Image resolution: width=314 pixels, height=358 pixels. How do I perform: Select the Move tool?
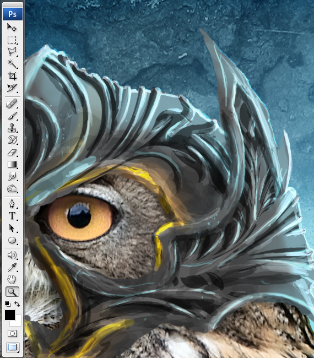(x=12, y=28)
